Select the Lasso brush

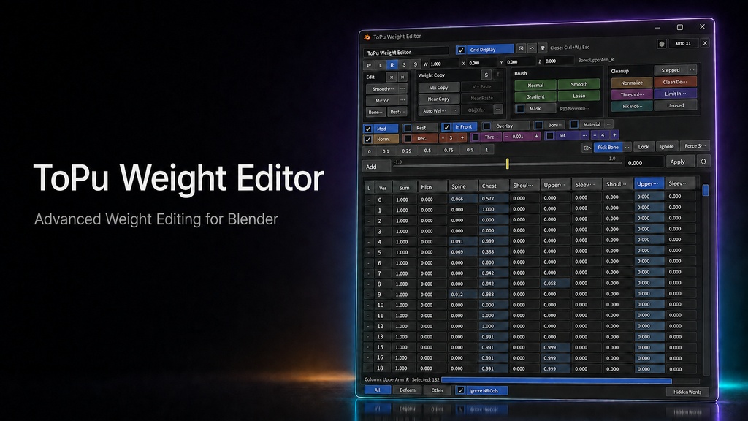click(x=579, y=96)
